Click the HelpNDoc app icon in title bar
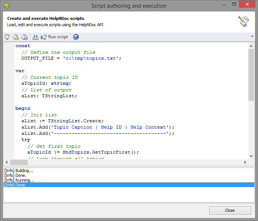258x221 pixels. 7,6
